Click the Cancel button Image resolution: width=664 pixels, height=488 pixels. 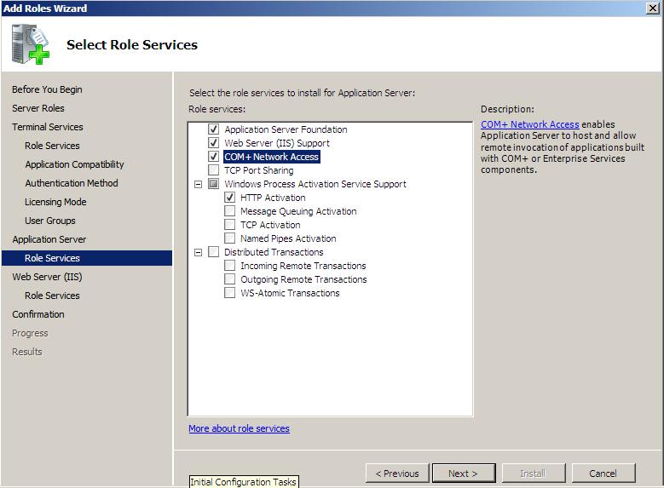pyautogui.click(x=603, y=474)
